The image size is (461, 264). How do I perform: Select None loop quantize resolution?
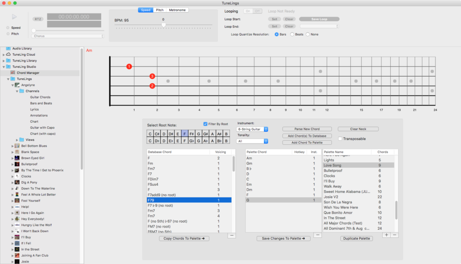[x=307, y=34]
